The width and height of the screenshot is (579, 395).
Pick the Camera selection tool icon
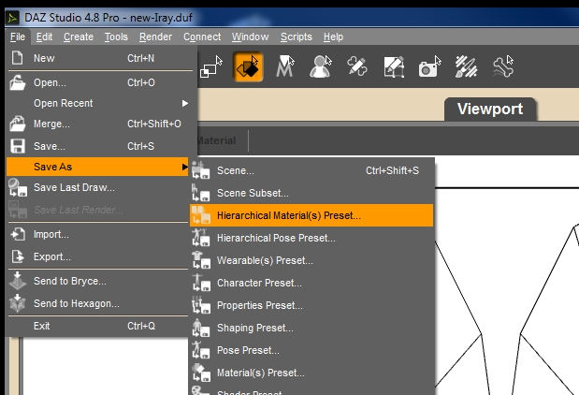point(430,66)
